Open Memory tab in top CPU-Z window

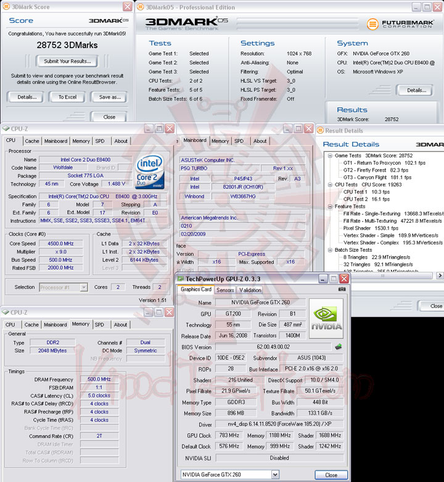81,141
